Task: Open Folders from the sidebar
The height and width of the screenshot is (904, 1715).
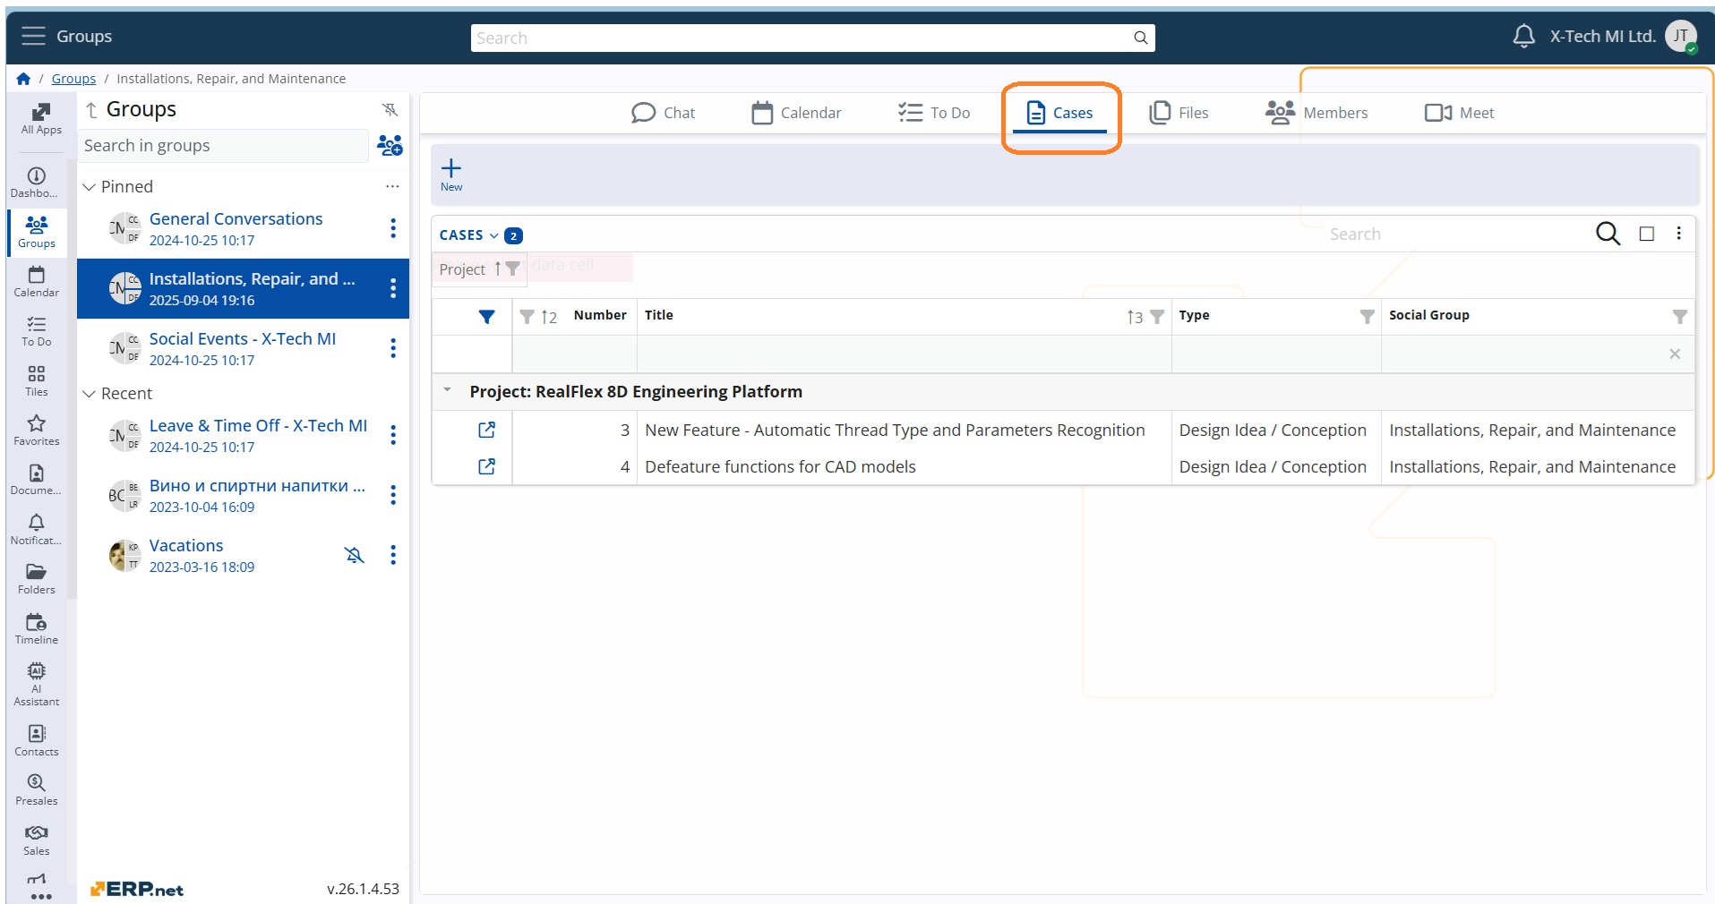Action: [37, 579]
